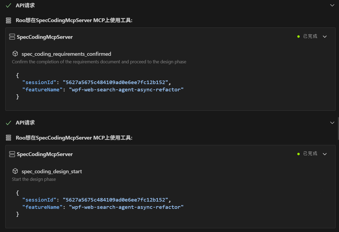This screenshot has height=232, width=339.
Task: Click the second green 已完成 status dot
Action: [x=298, y=154]
